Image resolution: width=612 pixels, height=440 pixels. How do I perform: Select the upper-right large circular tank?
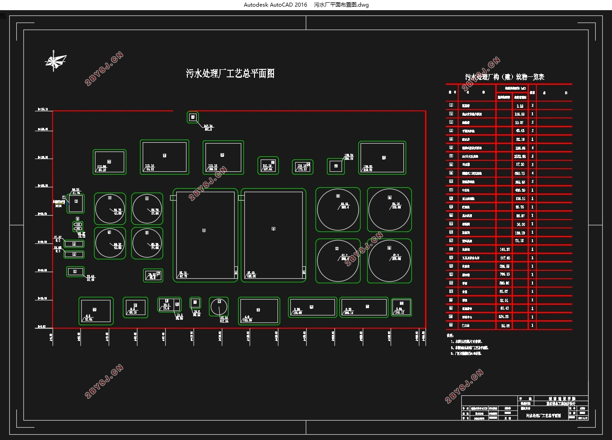389,210
